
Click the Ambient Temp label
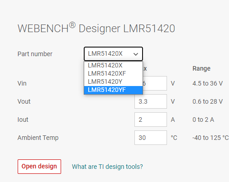click(x=38, y=138)
